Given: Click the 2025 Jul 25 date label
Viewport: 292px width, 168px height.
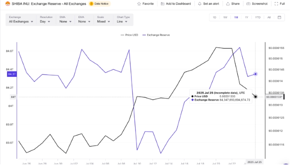Looking at the screenshot, I should coord(254,162).
